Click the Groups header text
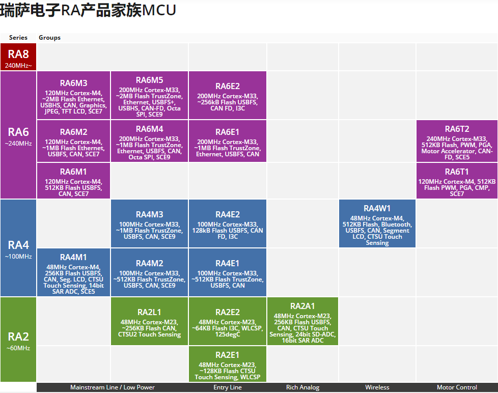Image resolution: width=498 pixels, height=393 pixels. point(49,38)
